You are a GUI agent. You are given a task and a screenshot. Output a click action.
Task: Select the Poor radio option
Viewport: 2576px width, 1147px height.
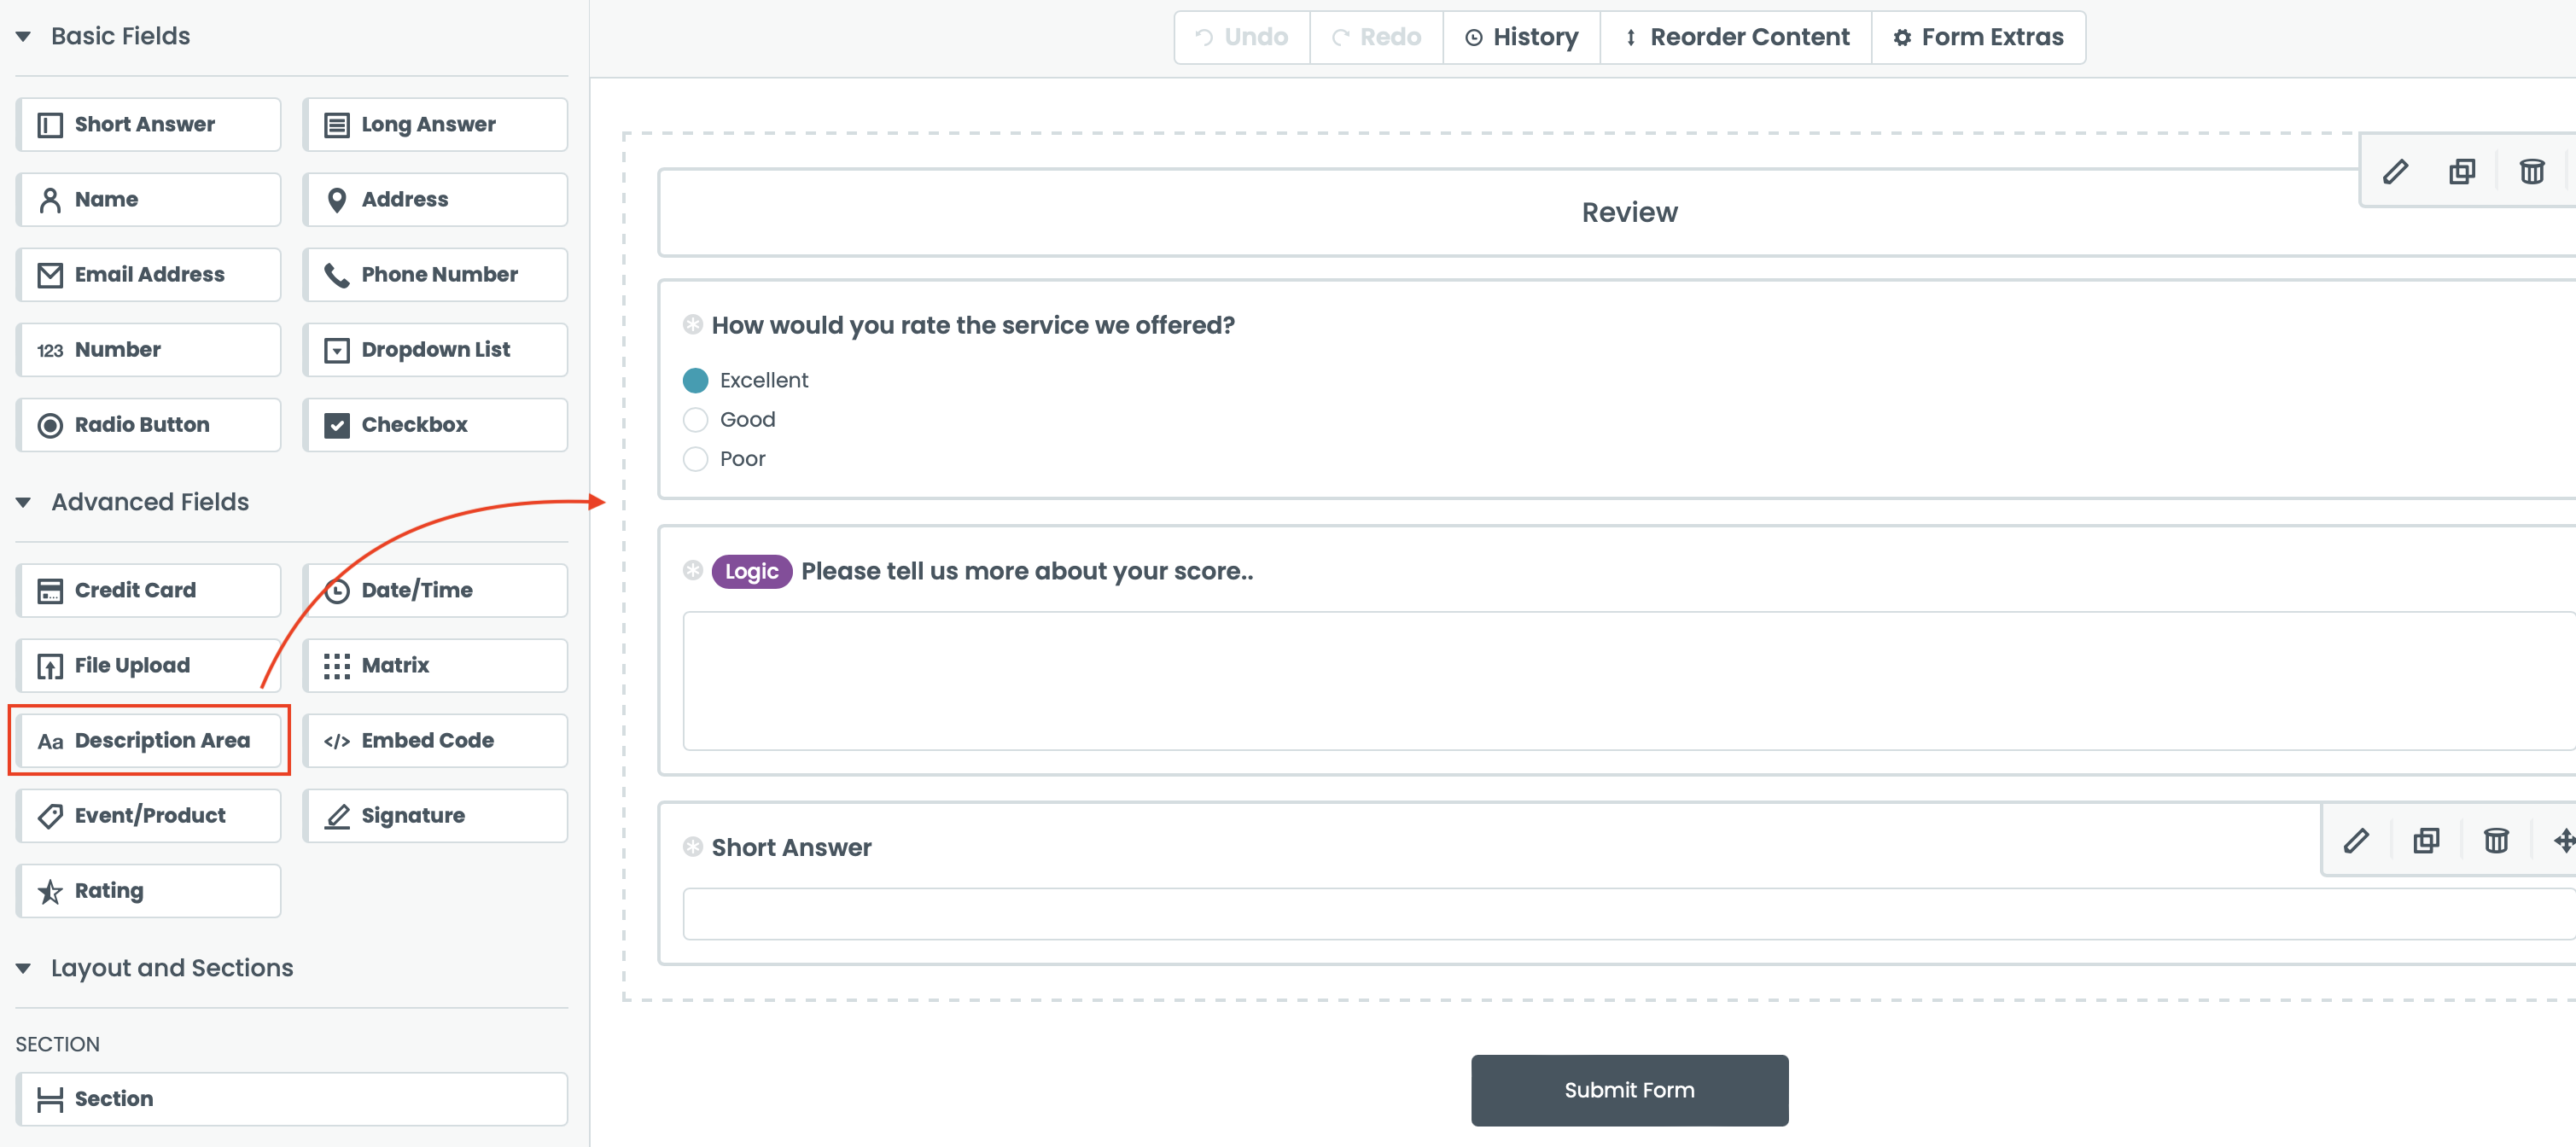(x=695, y=459)
